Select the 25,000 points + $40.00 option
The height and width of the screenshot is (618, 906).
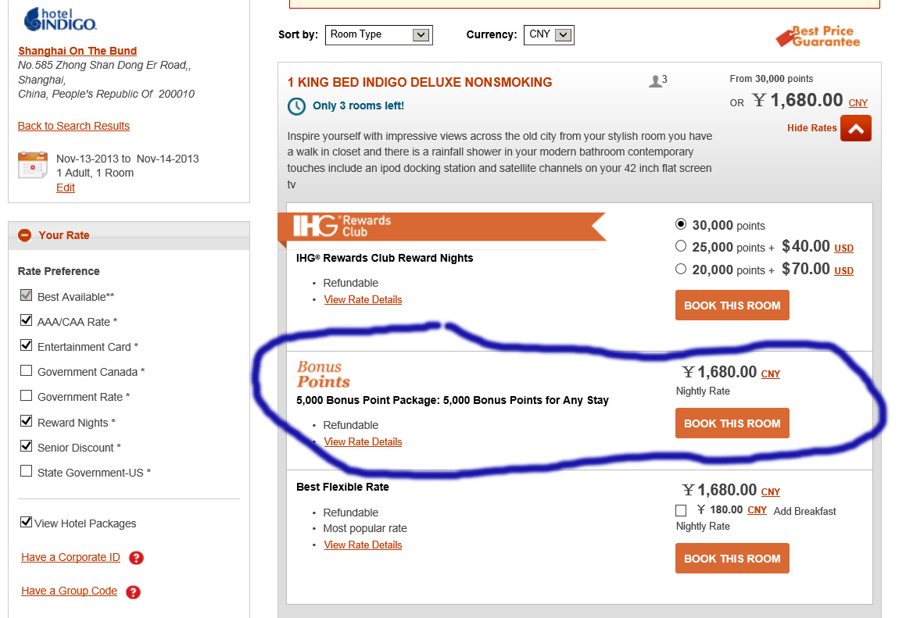[x=681, y=246]
